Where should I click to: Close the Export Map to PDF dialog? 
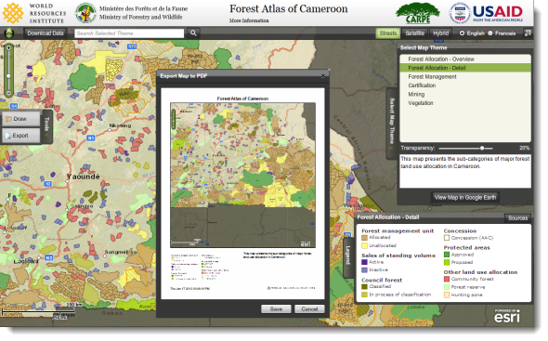point(323,76)
